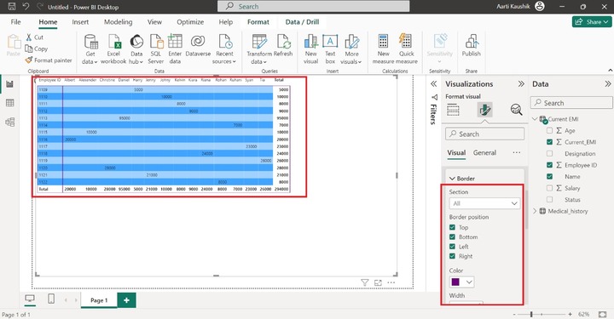Switch to the Insert ribbon tab
Screen dimensions: 614x319
(x=80, y=22)
